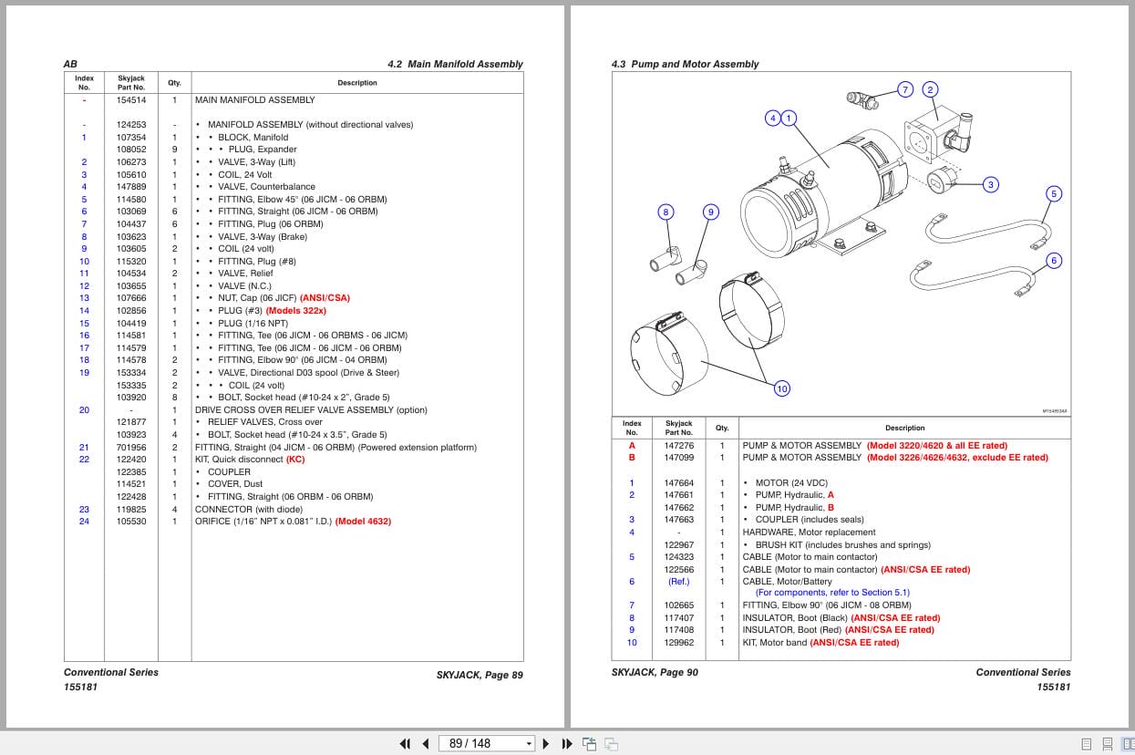Click index letter B in pump table
The width and height of the screenshot is (1135, 755).
[x=632, y=458]
